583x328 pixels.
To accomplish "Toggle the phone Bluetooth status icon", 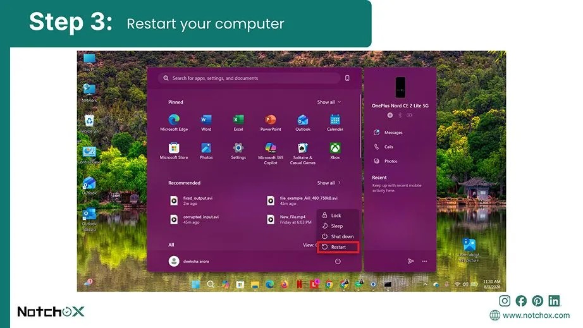I will coord(400,115).
